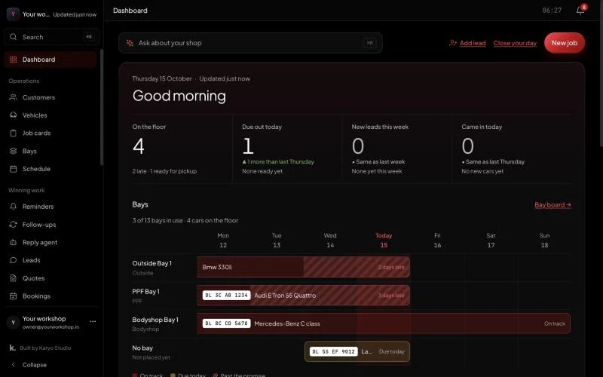Click the New job button
Viewport: 603px width, 377px height.
pyautogui.click(x=564, y=43)
